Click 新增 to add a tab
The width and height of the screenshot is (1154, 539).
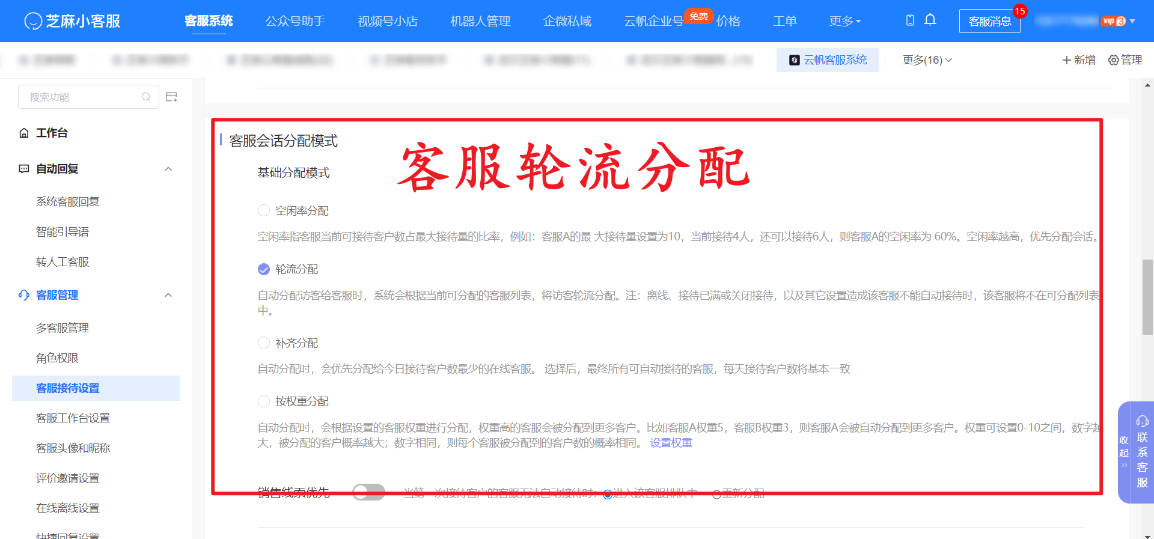[1079, 60]
